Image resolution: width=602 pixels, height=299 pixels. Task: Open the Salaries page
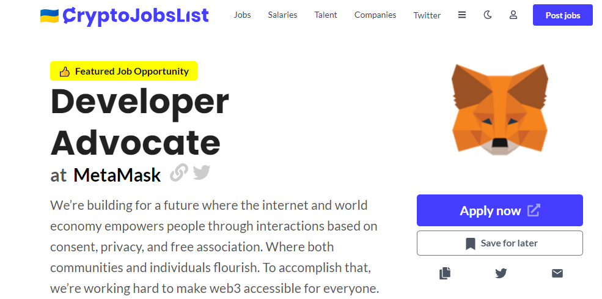point(282,15)
